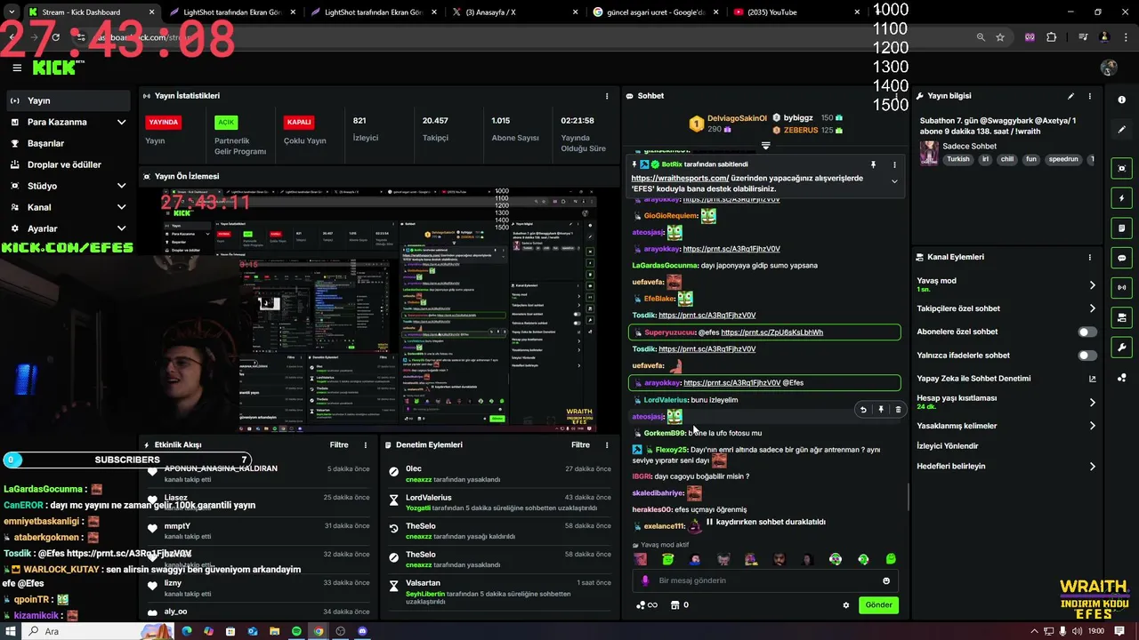The image size is (1139, 640).
Task: Open external AI chat moderation link icon
Action: tap(1093, 379)
